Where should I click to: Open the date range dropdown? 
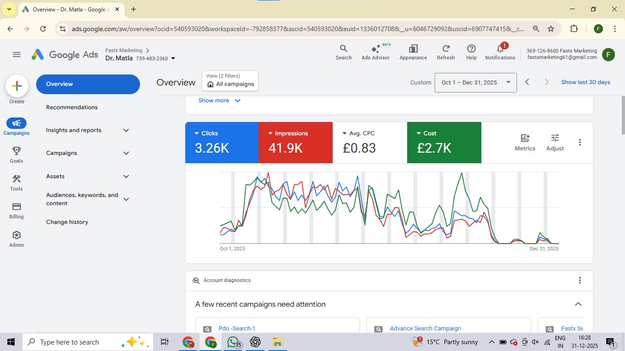(475, 83)
